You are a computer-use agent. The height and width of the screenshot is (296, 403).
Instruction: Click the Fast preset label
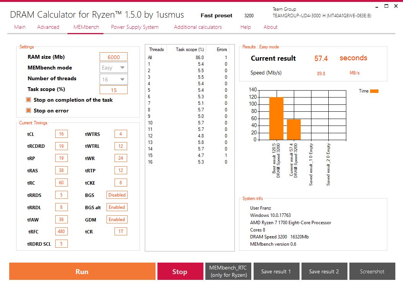(216, 15)
